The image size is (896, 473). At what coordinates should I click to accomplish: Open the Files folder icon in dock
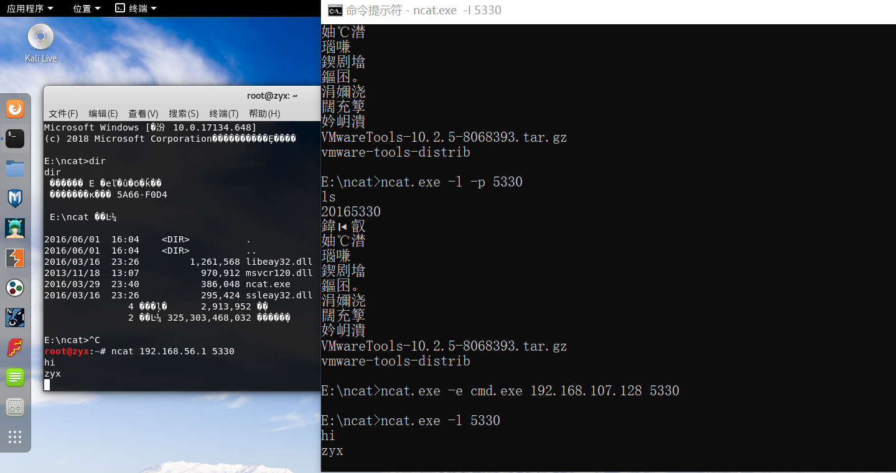pyautogui.click(x=15, y=168)
